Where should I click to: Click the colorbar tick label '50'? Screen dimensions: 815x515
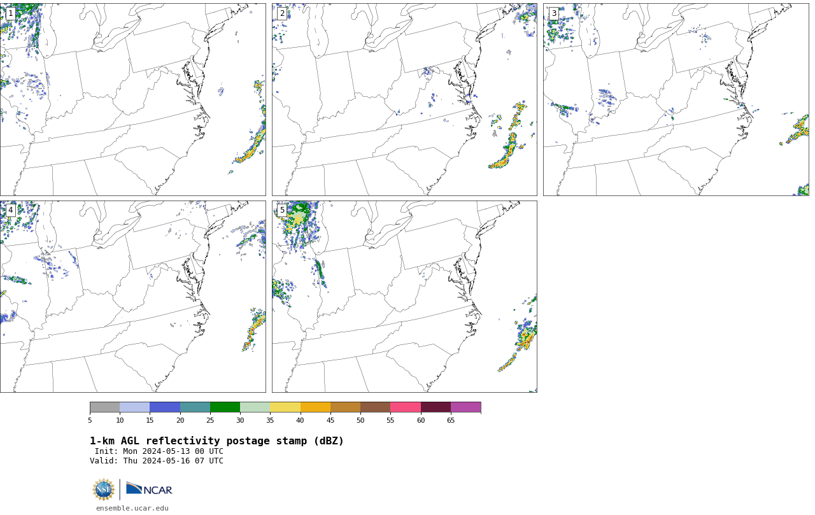[360, 420]
